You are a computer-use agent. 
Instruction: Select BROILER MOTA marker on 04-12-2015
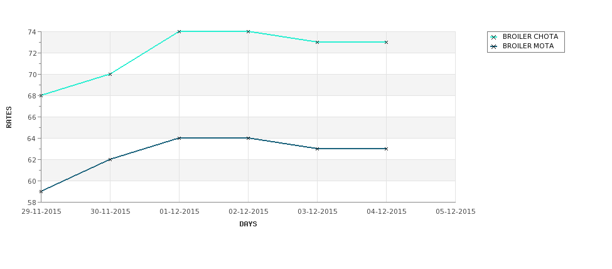387,149
